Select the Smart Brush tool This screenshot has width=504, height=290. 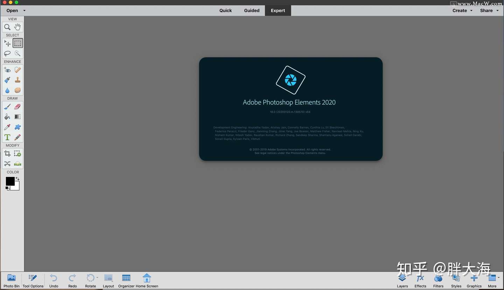click(x=7, y=80)
